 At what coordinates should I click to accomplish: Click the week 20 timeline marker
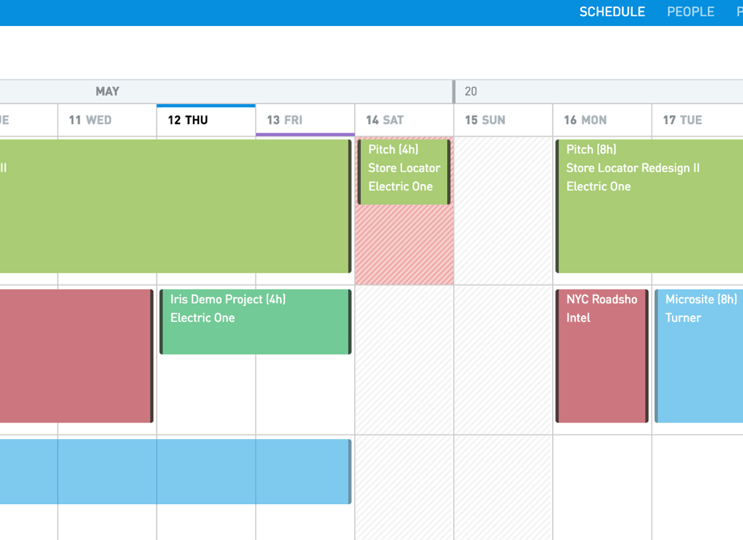coord(470,92)
